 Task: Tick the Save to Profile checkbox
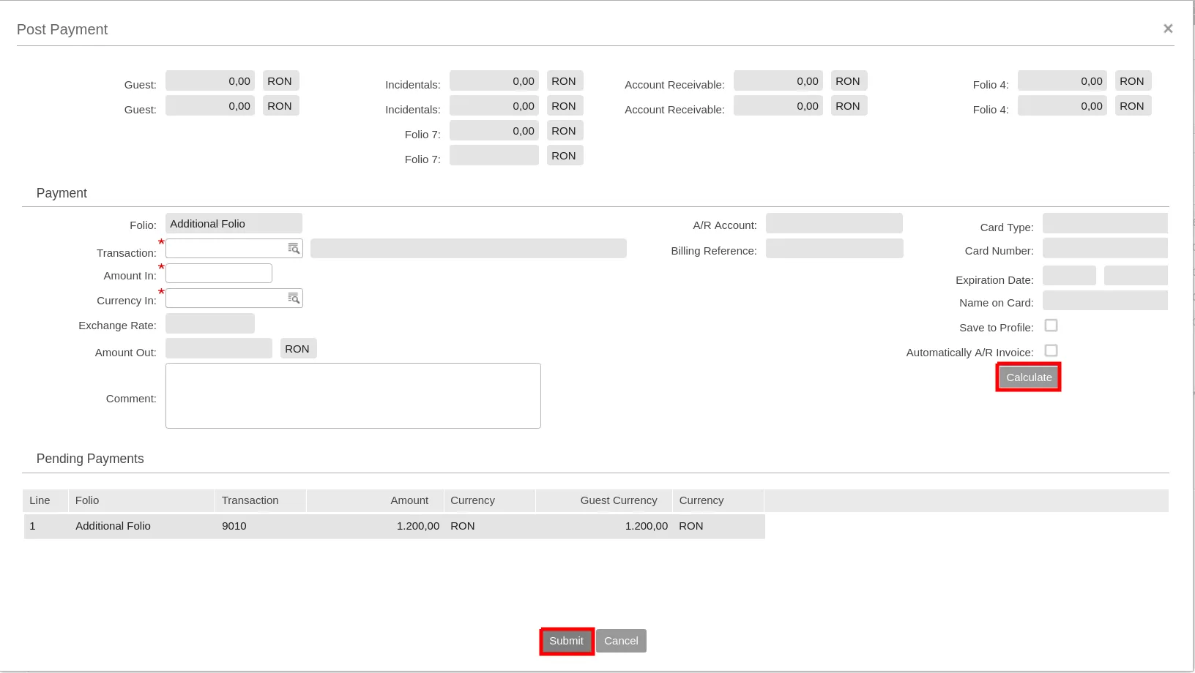1051,326
